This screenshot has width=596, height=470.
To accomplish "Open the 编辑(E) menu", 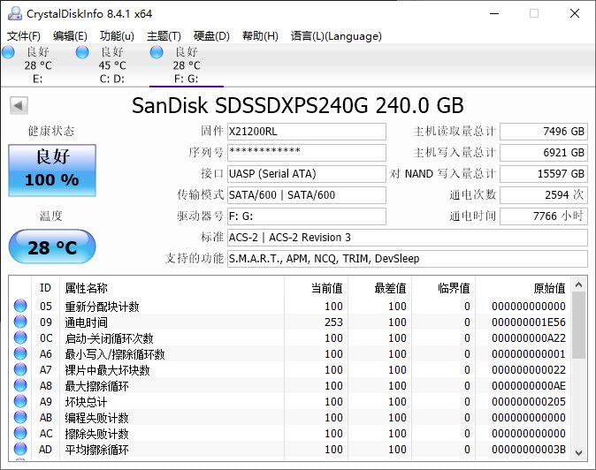I will pos(70,36).
